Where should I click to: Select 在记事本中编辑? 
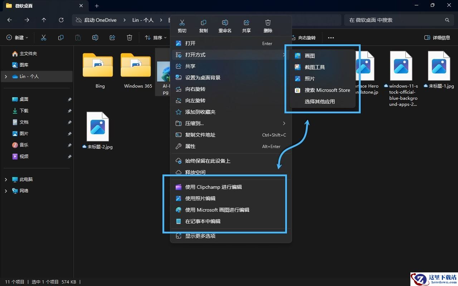click(231, 221)
